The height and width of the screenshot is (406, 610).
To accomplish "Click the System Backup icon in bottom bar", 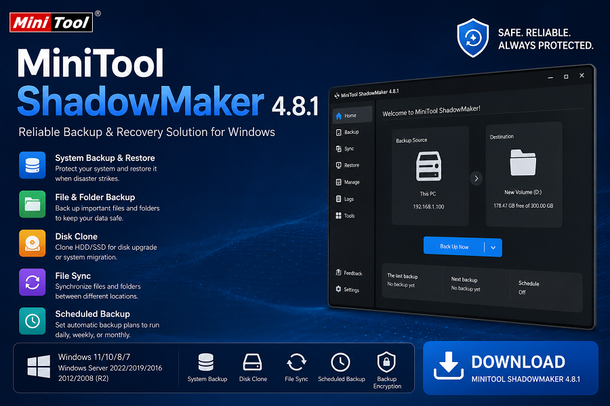I will pos(206,362).
